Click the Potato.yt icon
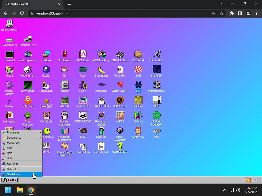Screen dimensions: 262x196 (138, 56)
